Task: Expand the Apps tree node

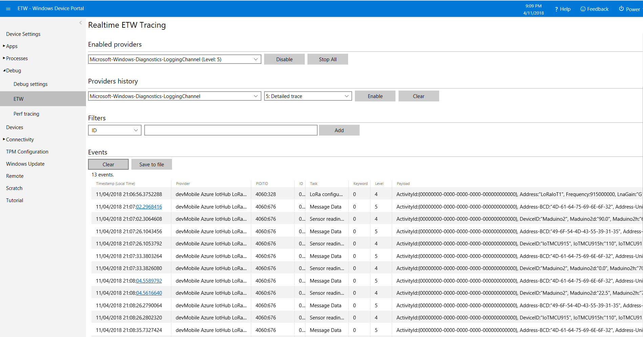Action: pos(4,46)
